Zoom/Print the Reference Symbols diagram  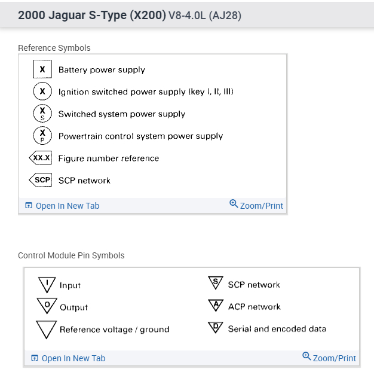click(x=261, y=206)
